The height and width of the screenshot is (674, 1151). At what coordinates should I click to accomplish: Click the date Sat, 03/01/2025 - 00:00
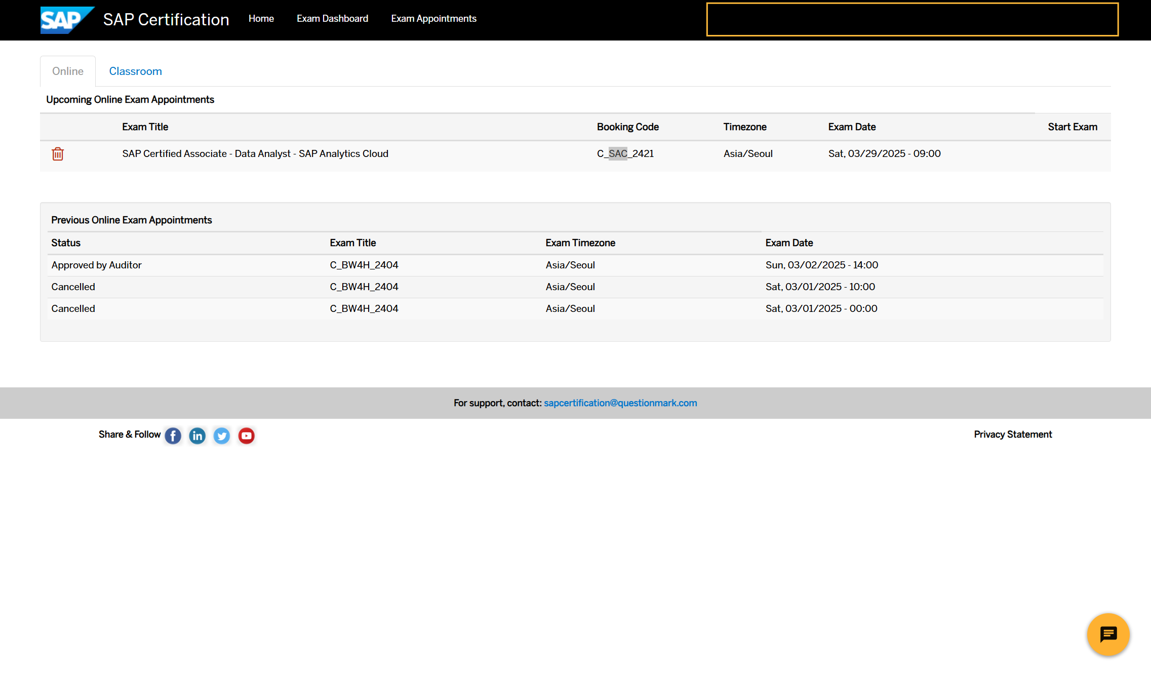821,308
